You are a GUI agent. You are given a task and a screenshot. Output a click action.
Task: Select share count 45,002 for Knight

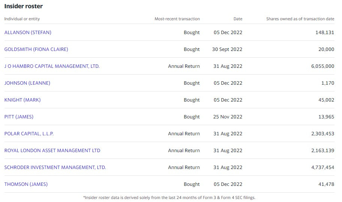tap(326, 100)
